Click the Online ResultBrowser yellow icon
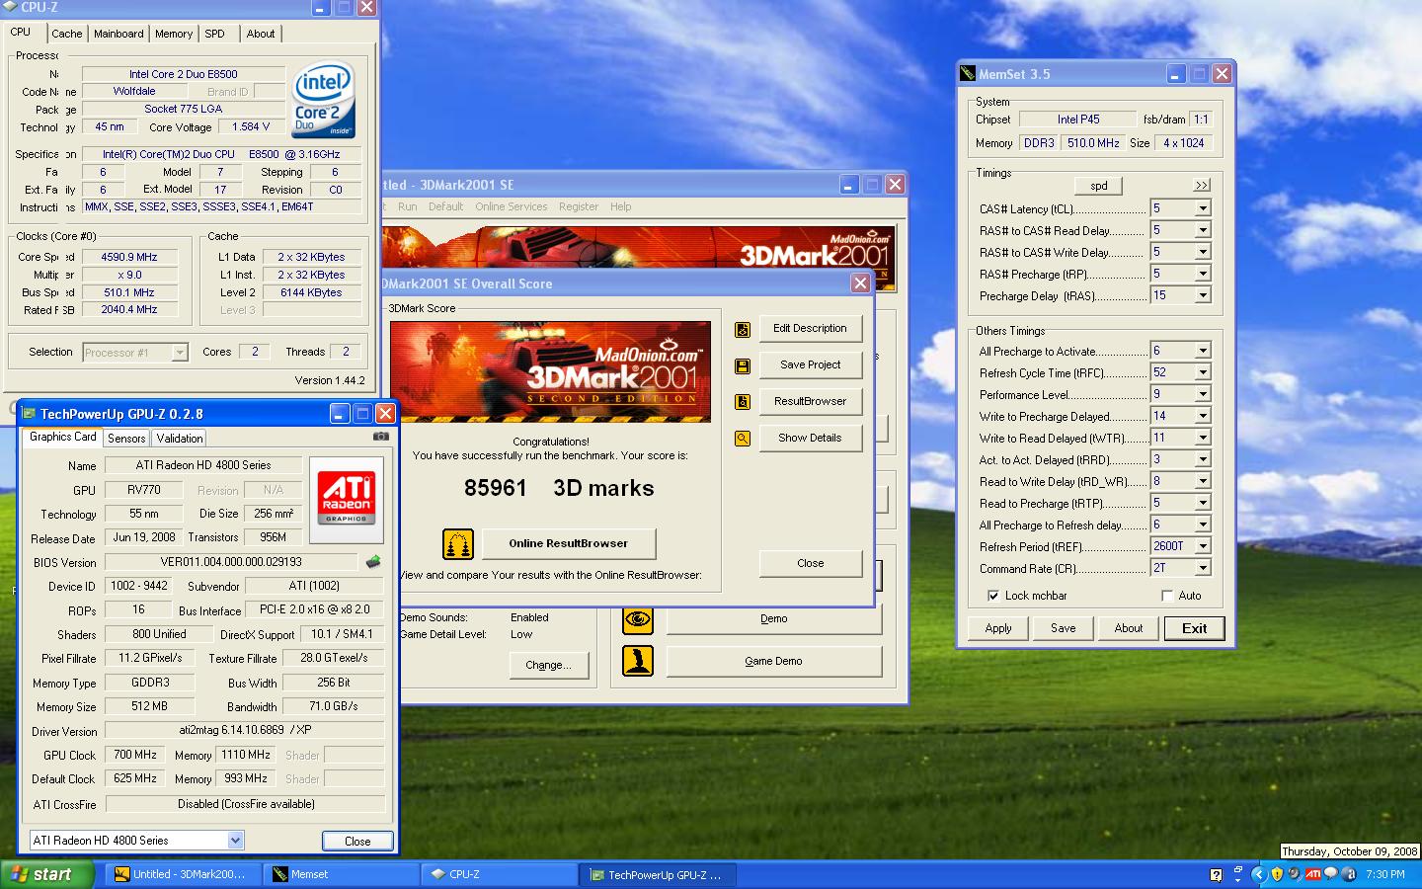Image resolution: width=1422 pixels, height=889 pixels. (457, 543)
